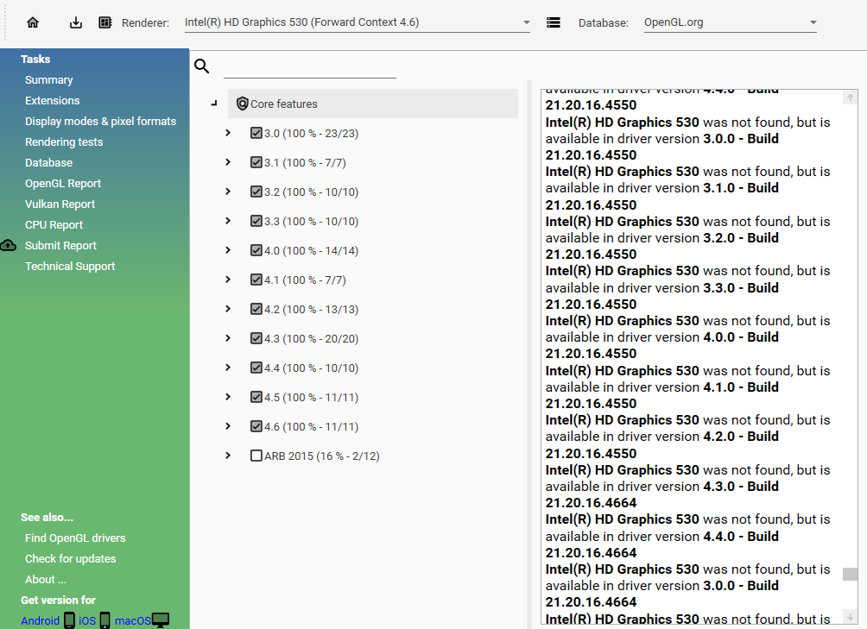The height and width of the screenshot is (629, 867).
Task: Select the 4.4 (100 % - 10/10) row
Action: tap(311, 368)
